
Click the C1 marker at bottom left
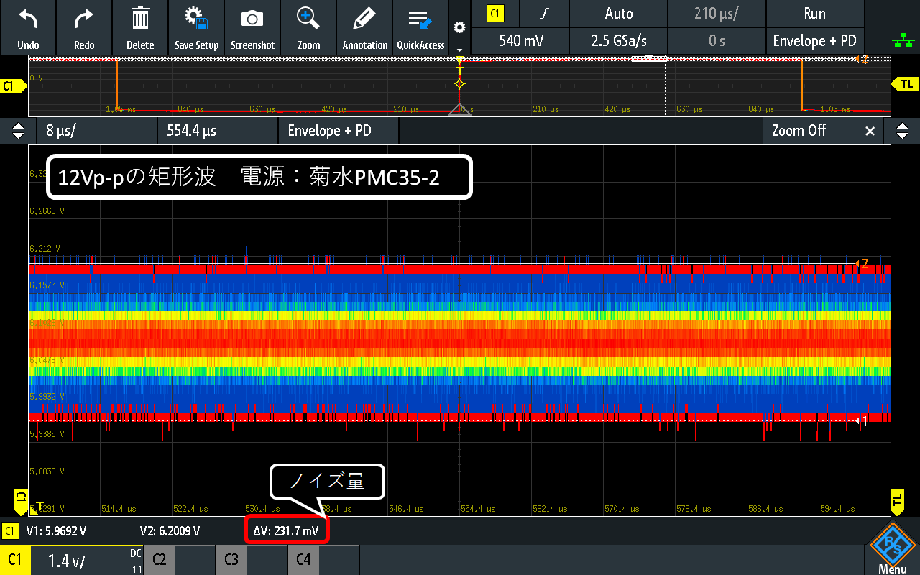[x=21, y=502]
